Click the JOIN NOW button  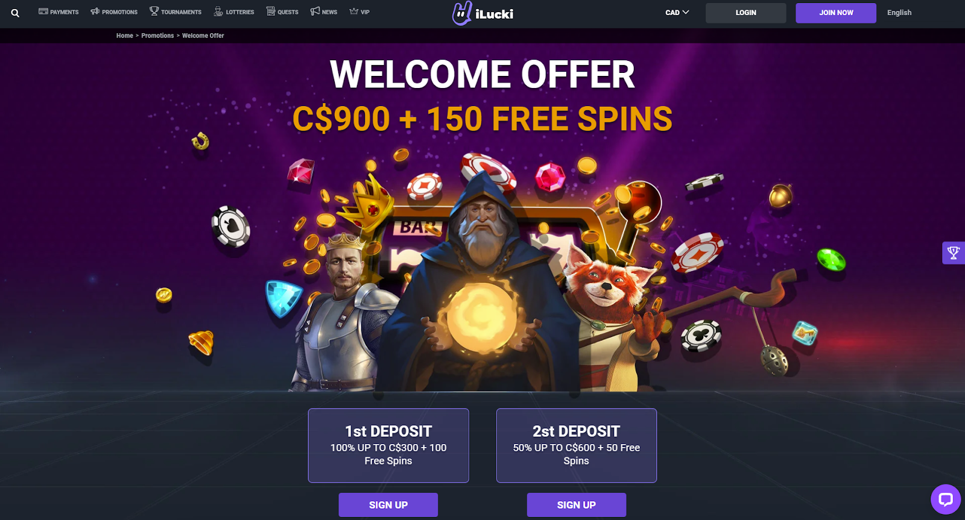pyautogui.click(x=836, y=13)
